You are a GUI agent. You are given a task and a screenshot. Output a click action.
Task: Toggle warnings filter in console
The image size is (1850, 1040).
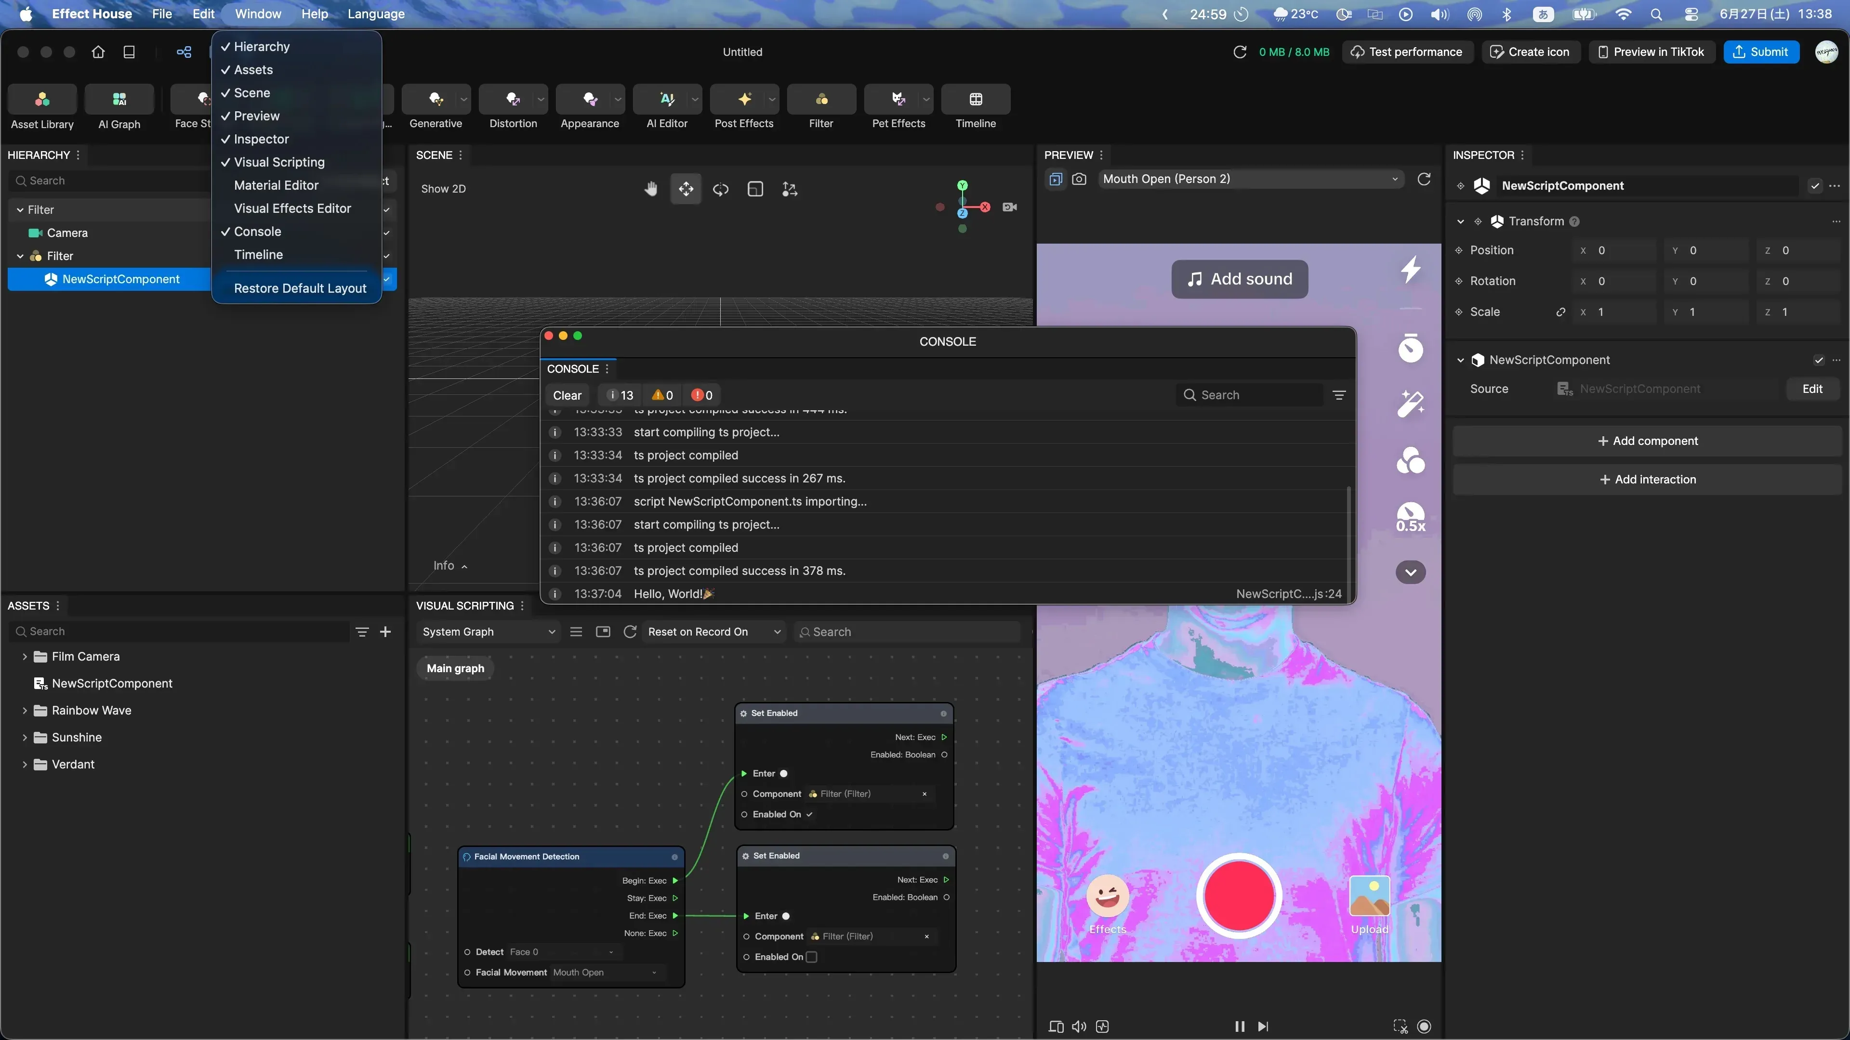(661, 395)
